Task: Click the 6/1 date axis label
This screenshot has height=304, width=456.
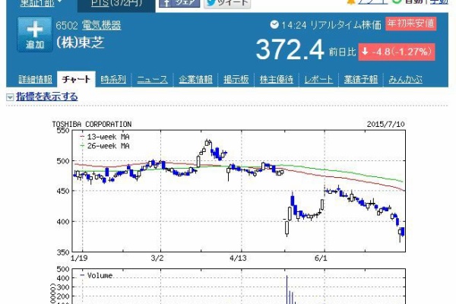Action: (x=321, y=258)
